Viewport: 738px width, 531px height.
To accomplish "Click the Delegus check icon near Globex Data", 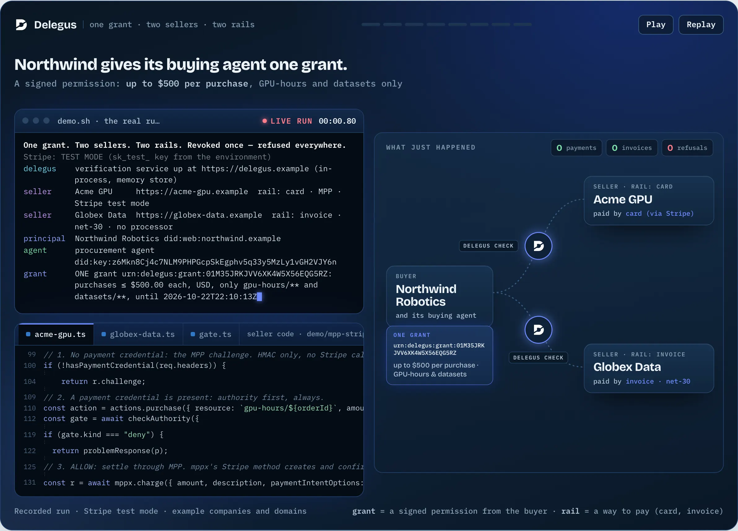I will point(538,329).
